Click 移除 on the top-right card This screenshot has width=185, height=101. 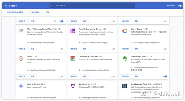tap(136, 21)
